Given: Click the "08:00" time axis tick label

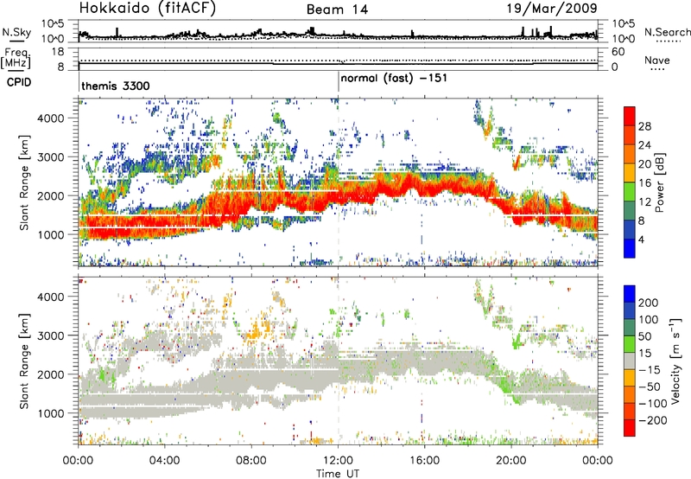Looking at the screenshot, I should pyautogui.click(x=251, y=461).
